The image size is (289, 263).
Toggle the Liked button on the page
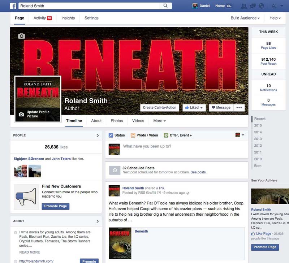194,107
